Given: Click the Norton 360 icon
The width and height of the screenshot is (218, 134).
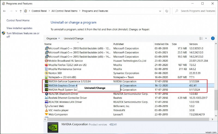Looking at the screenshot, I should coord(46,73).
